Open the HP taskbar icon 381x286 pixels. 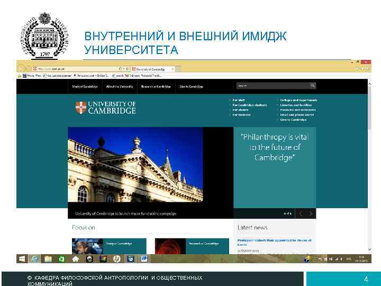click(x=117, y=259)
